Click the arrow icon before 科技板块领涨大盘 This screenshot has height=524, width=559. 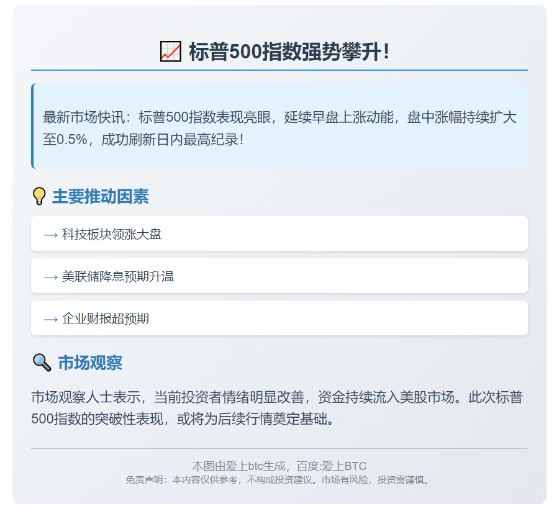point(51,235)
